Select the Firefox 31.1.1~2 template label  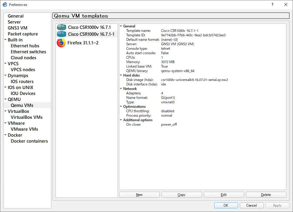click(x=83, y=43)
